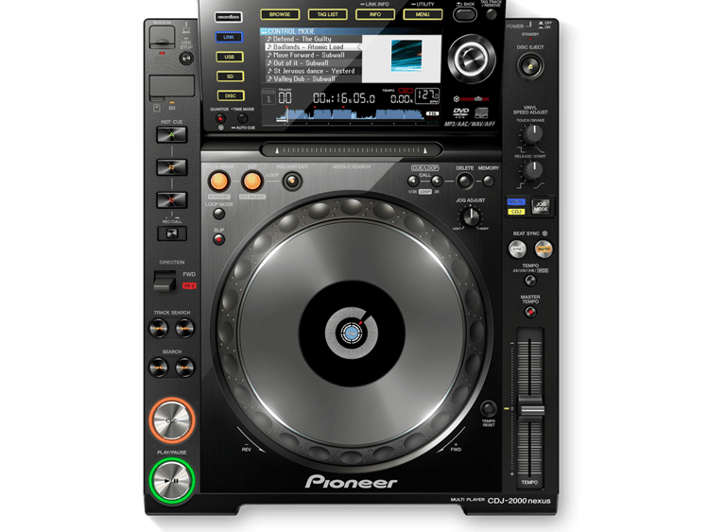Image resolution: width=726 pixels, height=532 pixels.
Task: Hit the TEMPO RESET button
Action: pyautogui.click(x=488, y=408)
